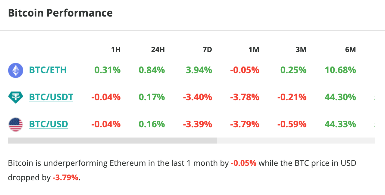Click the BTC/USDT 7D value -3.40%
385x195 pixels.
(197, 97)
